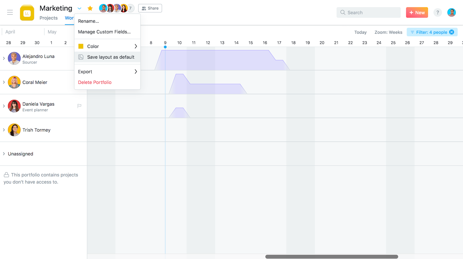This screenshot has width=463, height=259.
Task: Expand Alejandro Luna's workload row
Action: [x=4, y=58]
